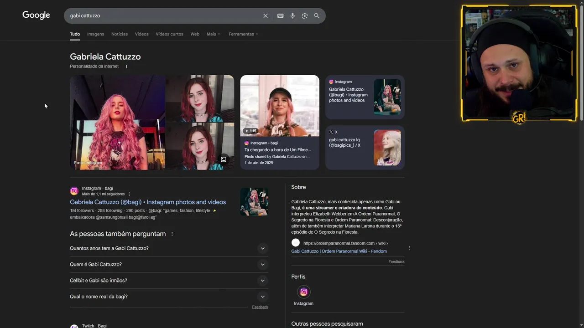The height and width of the screenshot is (328, 584).
Task: Click the Perfis heading text
Action: [x=298, y=277]
